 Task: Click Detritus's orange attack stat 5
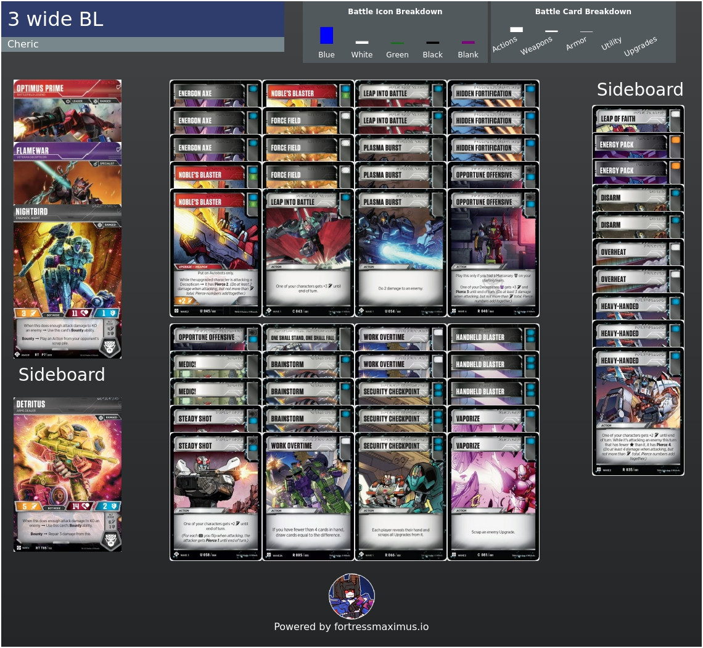(28, 506)
